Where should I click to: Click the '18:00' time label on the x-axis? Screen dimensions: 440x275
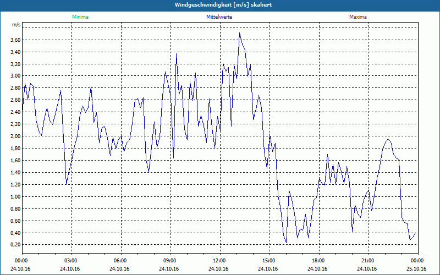(x=319, y=261)
